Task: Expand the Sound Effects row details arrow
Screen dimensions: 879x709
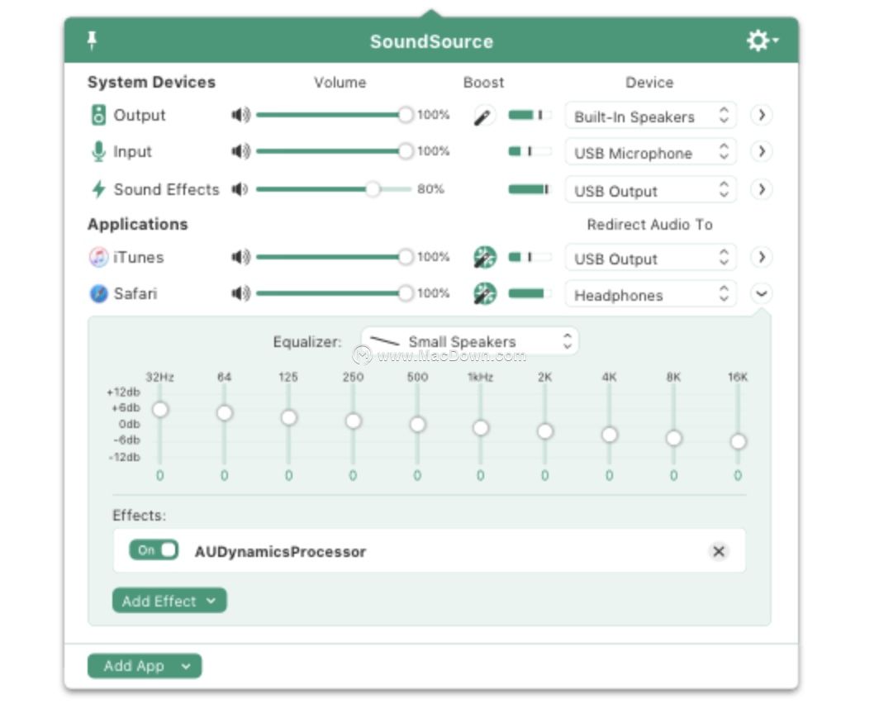Action: point(762,189)
